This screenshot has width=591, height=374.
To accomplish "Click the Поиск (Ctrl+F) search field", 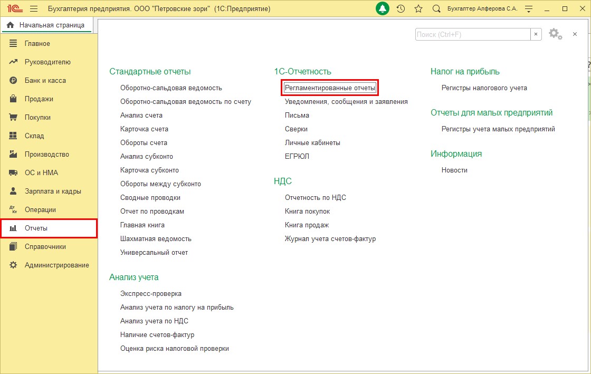I will tap(473, 34).
